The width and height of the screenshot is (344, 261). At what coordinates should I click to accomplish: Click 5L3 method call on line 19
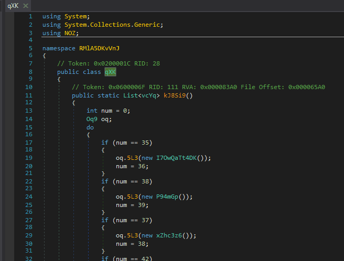pos(132,158)
